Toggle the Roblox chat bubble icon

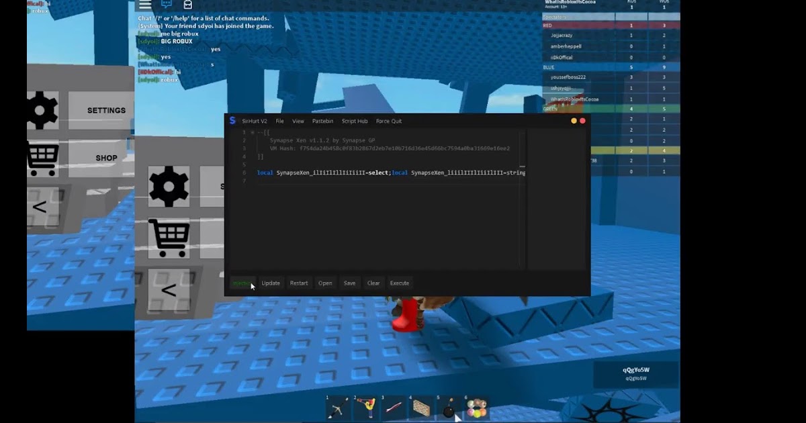[167, 5]
